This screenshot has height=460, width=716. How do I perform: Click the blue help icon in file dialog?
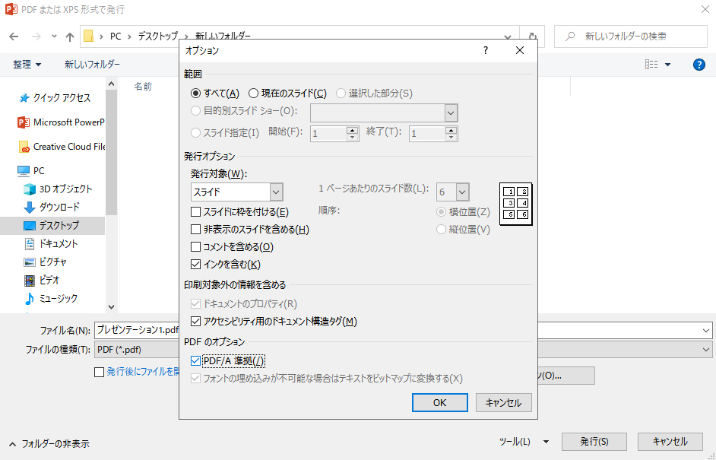pos(699,65)
